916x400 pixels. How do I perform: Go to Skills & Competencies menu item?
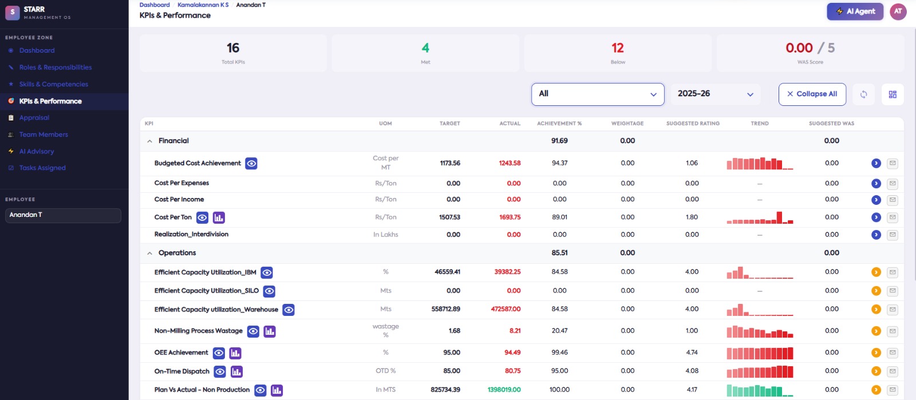(54, 84)
